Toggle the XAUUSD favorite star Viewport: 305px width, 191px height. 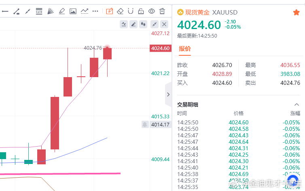tap(297, 13)
